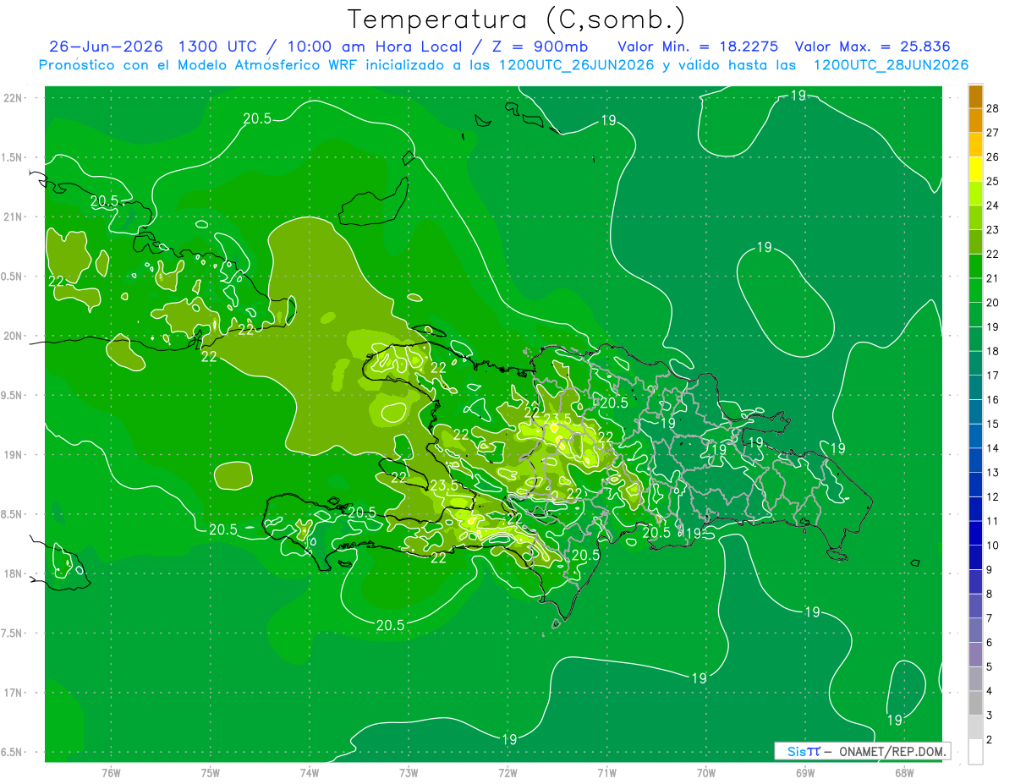Click the purple legend swatch between 5 and 6
The width and height of the screenshot is (1015, 784).
[975, 655]
